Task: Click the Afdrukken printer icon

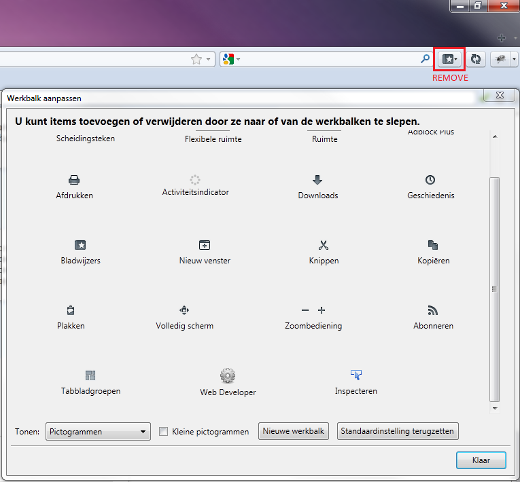Action: coord(74,180)
